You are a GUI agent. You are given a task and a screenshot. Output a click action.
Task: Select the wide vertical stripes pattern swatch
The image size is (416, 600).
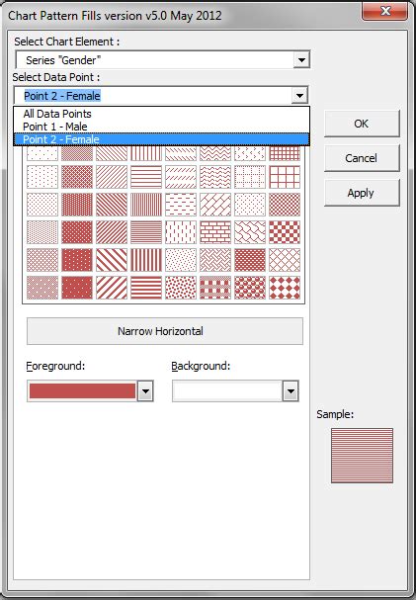tap(146, 260)
